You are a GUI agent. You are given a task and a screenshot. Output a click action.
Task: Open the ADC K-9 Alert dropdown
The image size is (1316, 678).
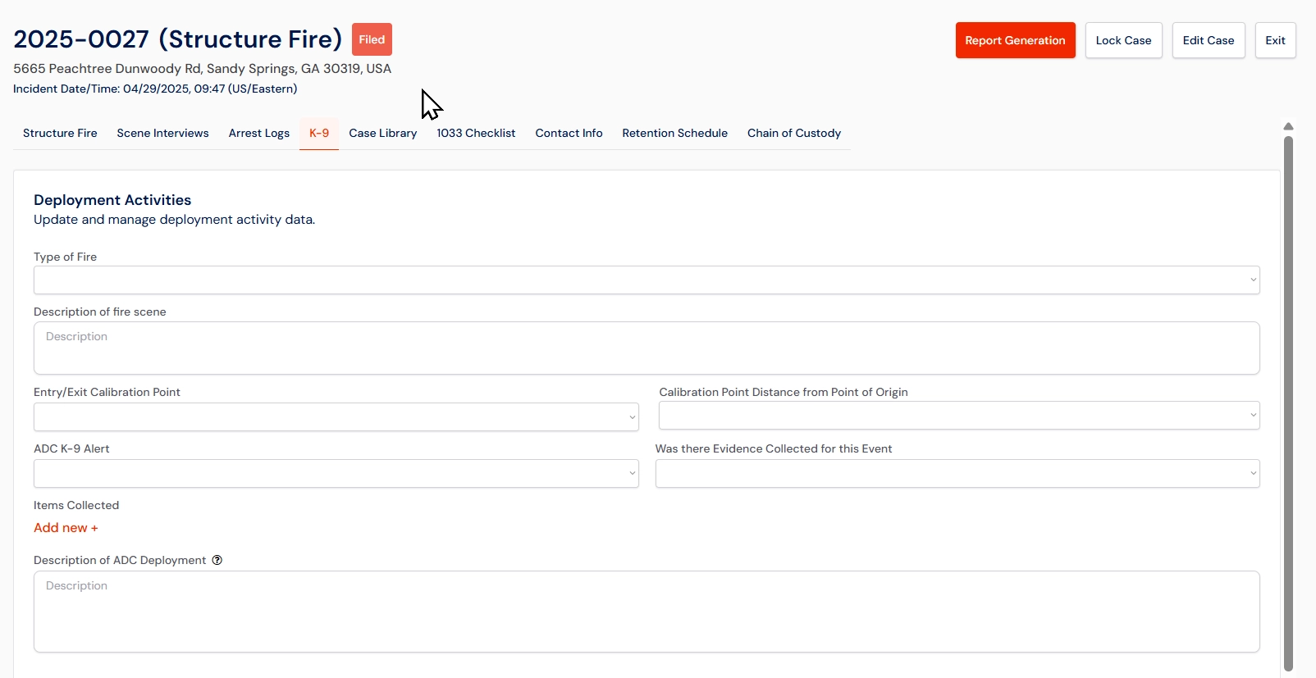click(336, 473)
